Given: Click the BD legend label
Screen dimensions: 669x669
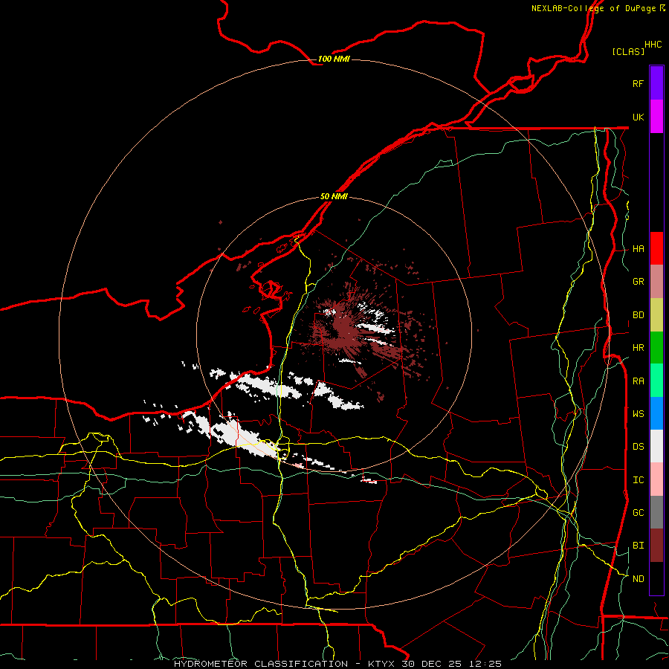Looking at the screenshot, I should tap(638, 315).
